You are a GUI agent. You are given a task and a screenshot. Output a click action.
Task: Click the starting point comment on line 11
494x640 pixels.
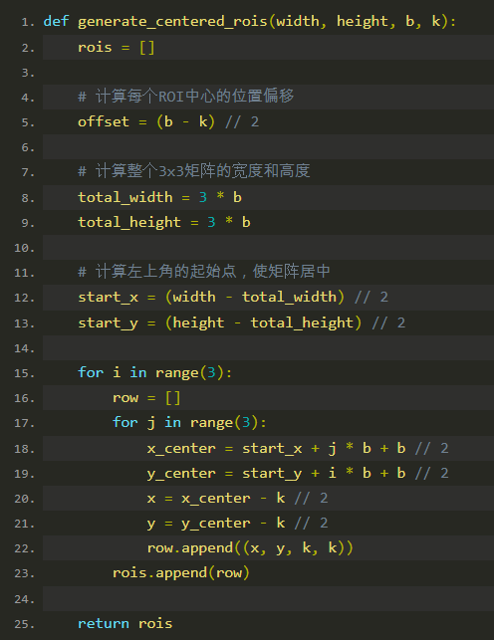click(x=204, y=272)
